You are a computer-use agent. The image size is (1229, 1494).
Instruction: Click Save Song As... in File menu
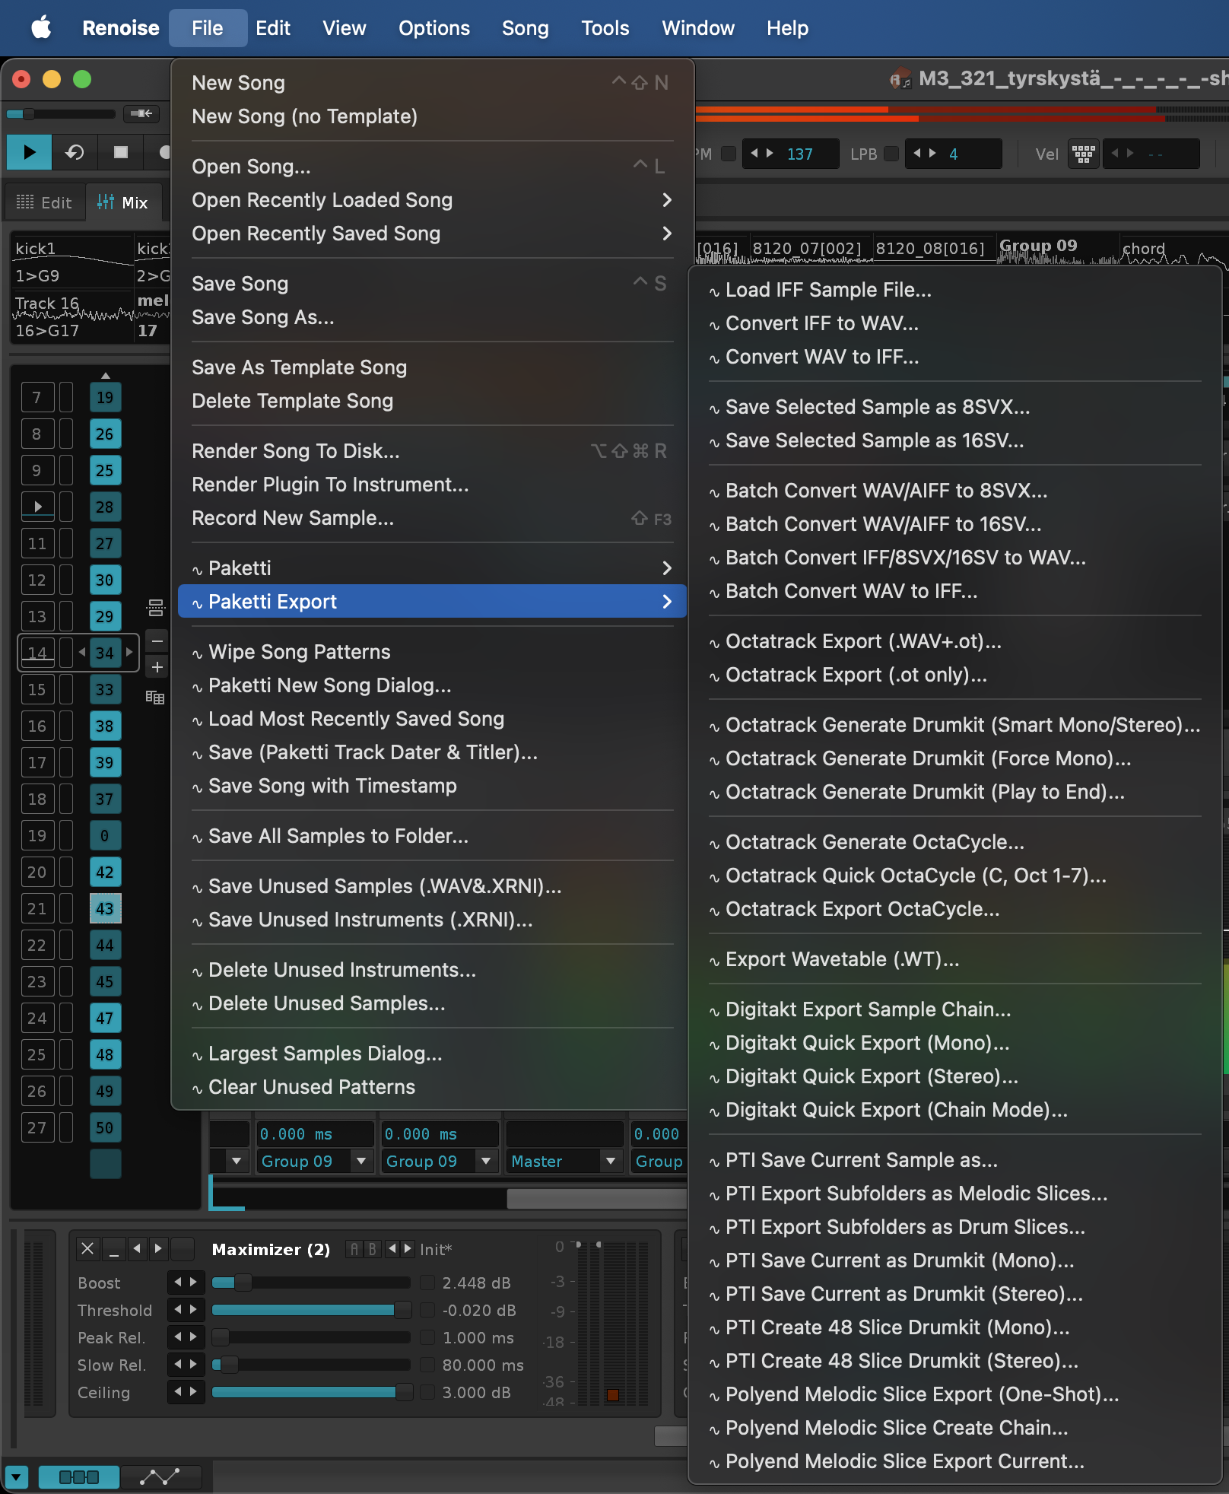(262, 317)
